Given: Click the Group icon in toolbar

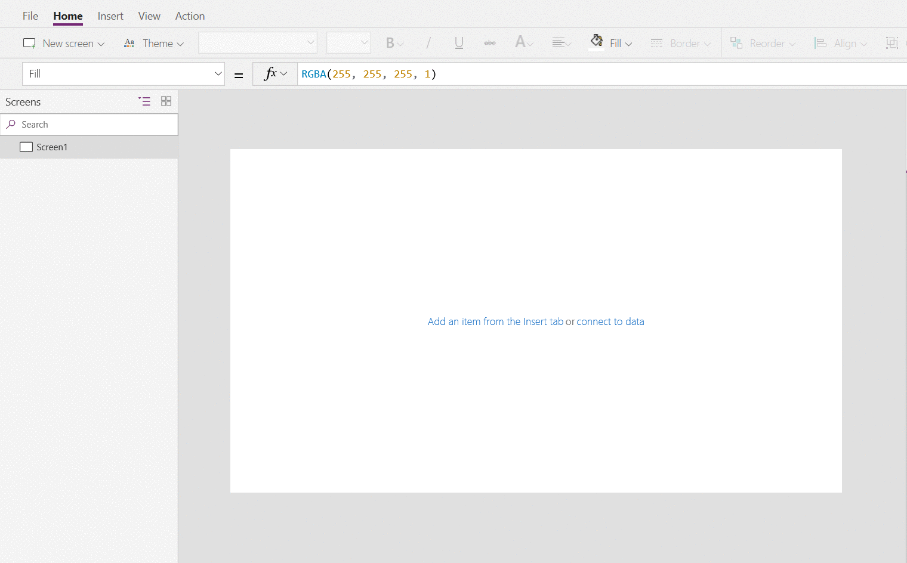Looking at the screenshot, I should tap(892, 43).
